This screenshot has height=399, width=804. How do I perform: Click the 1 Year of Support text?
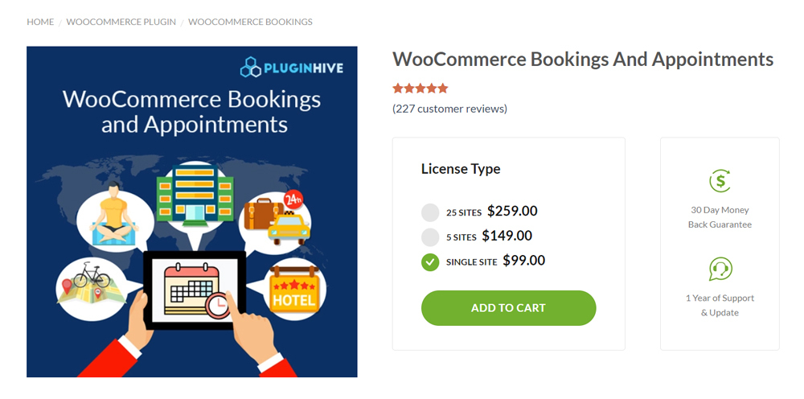pos(720,298)
